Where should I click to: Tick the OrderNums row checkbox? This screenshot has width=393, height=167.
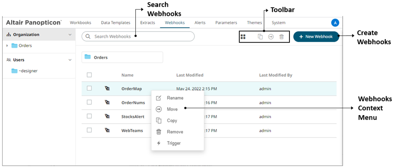pos(89,102)
